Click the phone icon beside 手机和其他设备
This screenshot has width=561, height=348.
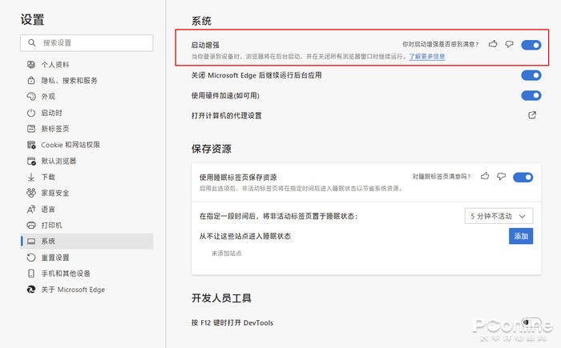[31, 274]
